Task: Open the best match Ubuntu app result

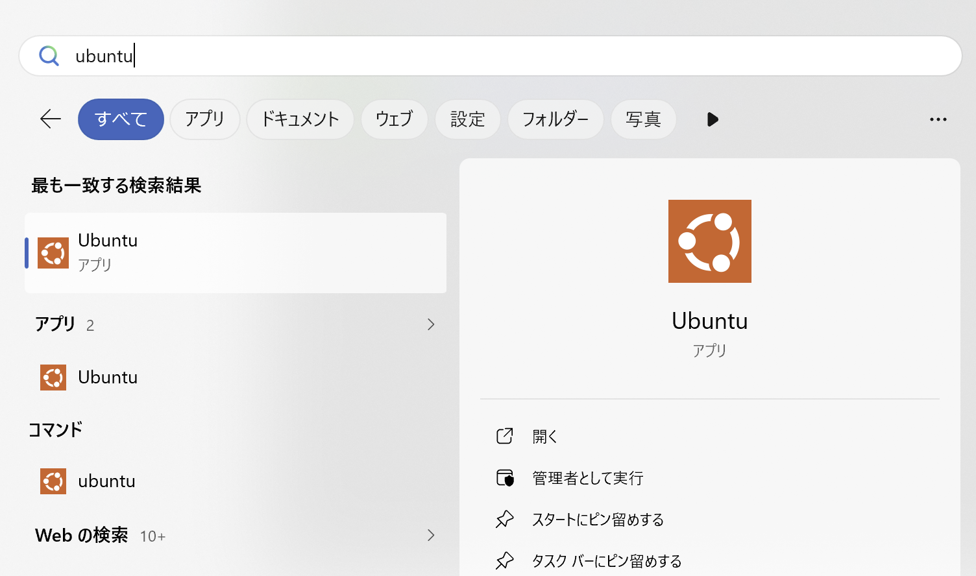Action: (x=236, y=253)
